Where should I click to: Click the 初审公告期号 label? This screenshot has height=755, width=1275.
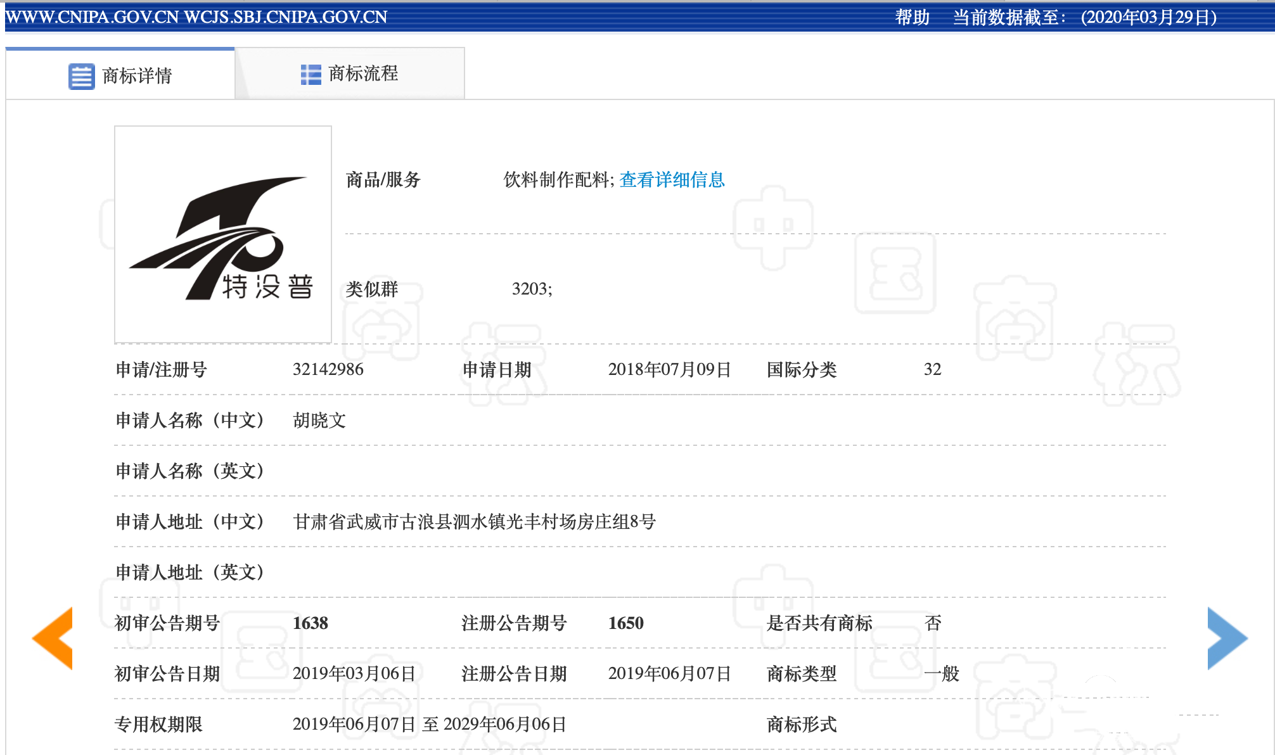click(x=167, y=623)
